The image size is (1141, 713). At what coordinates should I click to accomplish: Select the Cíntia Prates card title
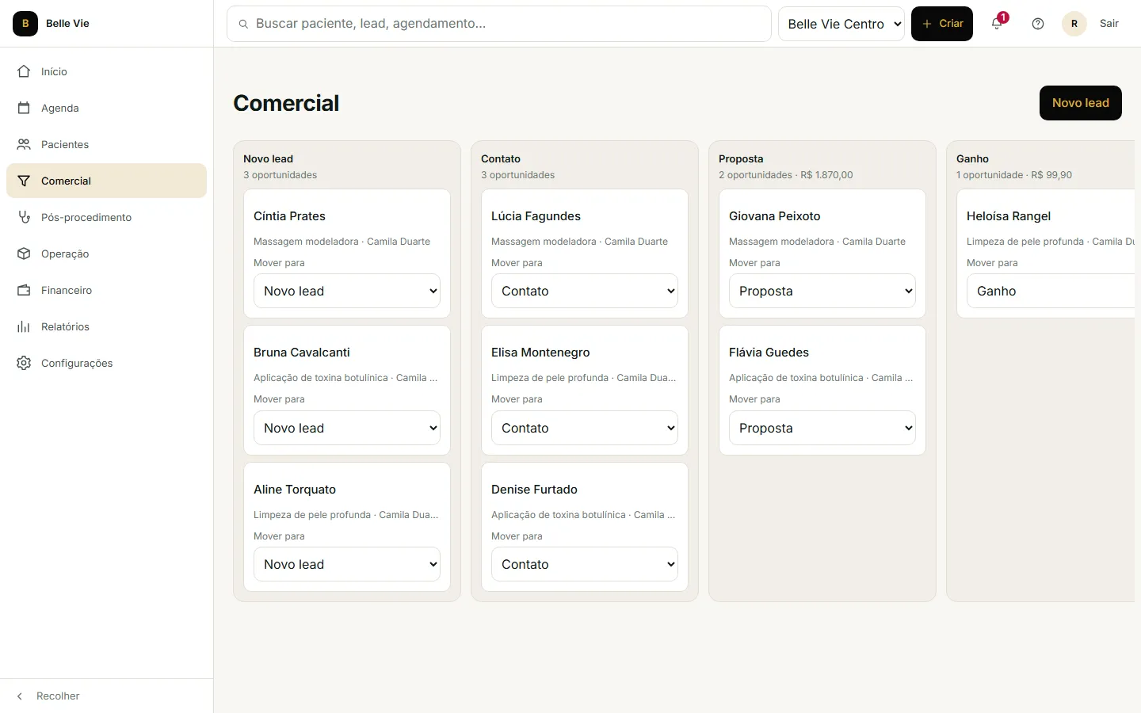pos(289,216)
